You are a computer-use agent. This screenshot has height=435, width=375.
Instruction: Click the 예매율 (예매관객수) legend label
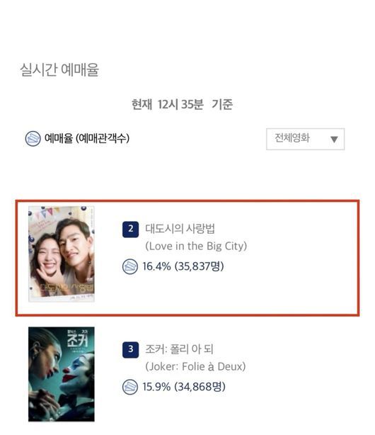[x=87, y=138]
